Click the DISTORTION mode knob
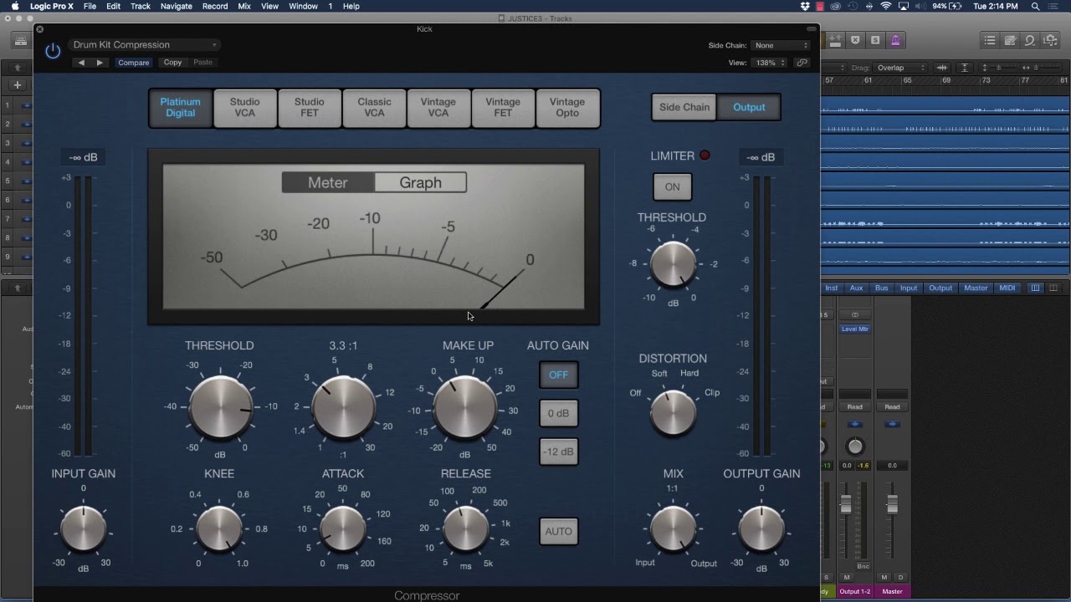 pos(673,413)
